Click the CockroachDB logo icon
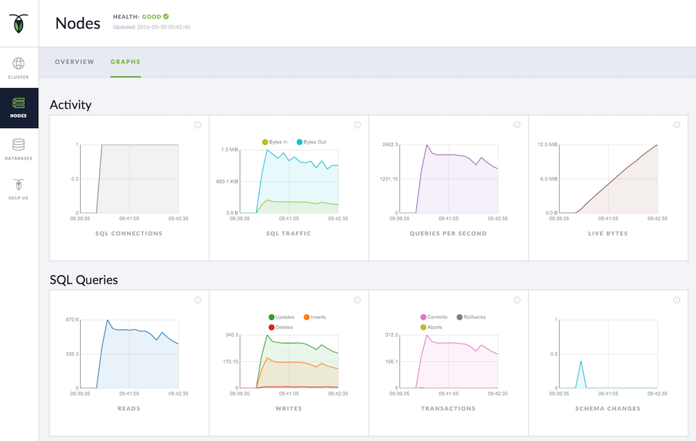The image size is (696, 441). coord(19,23)
